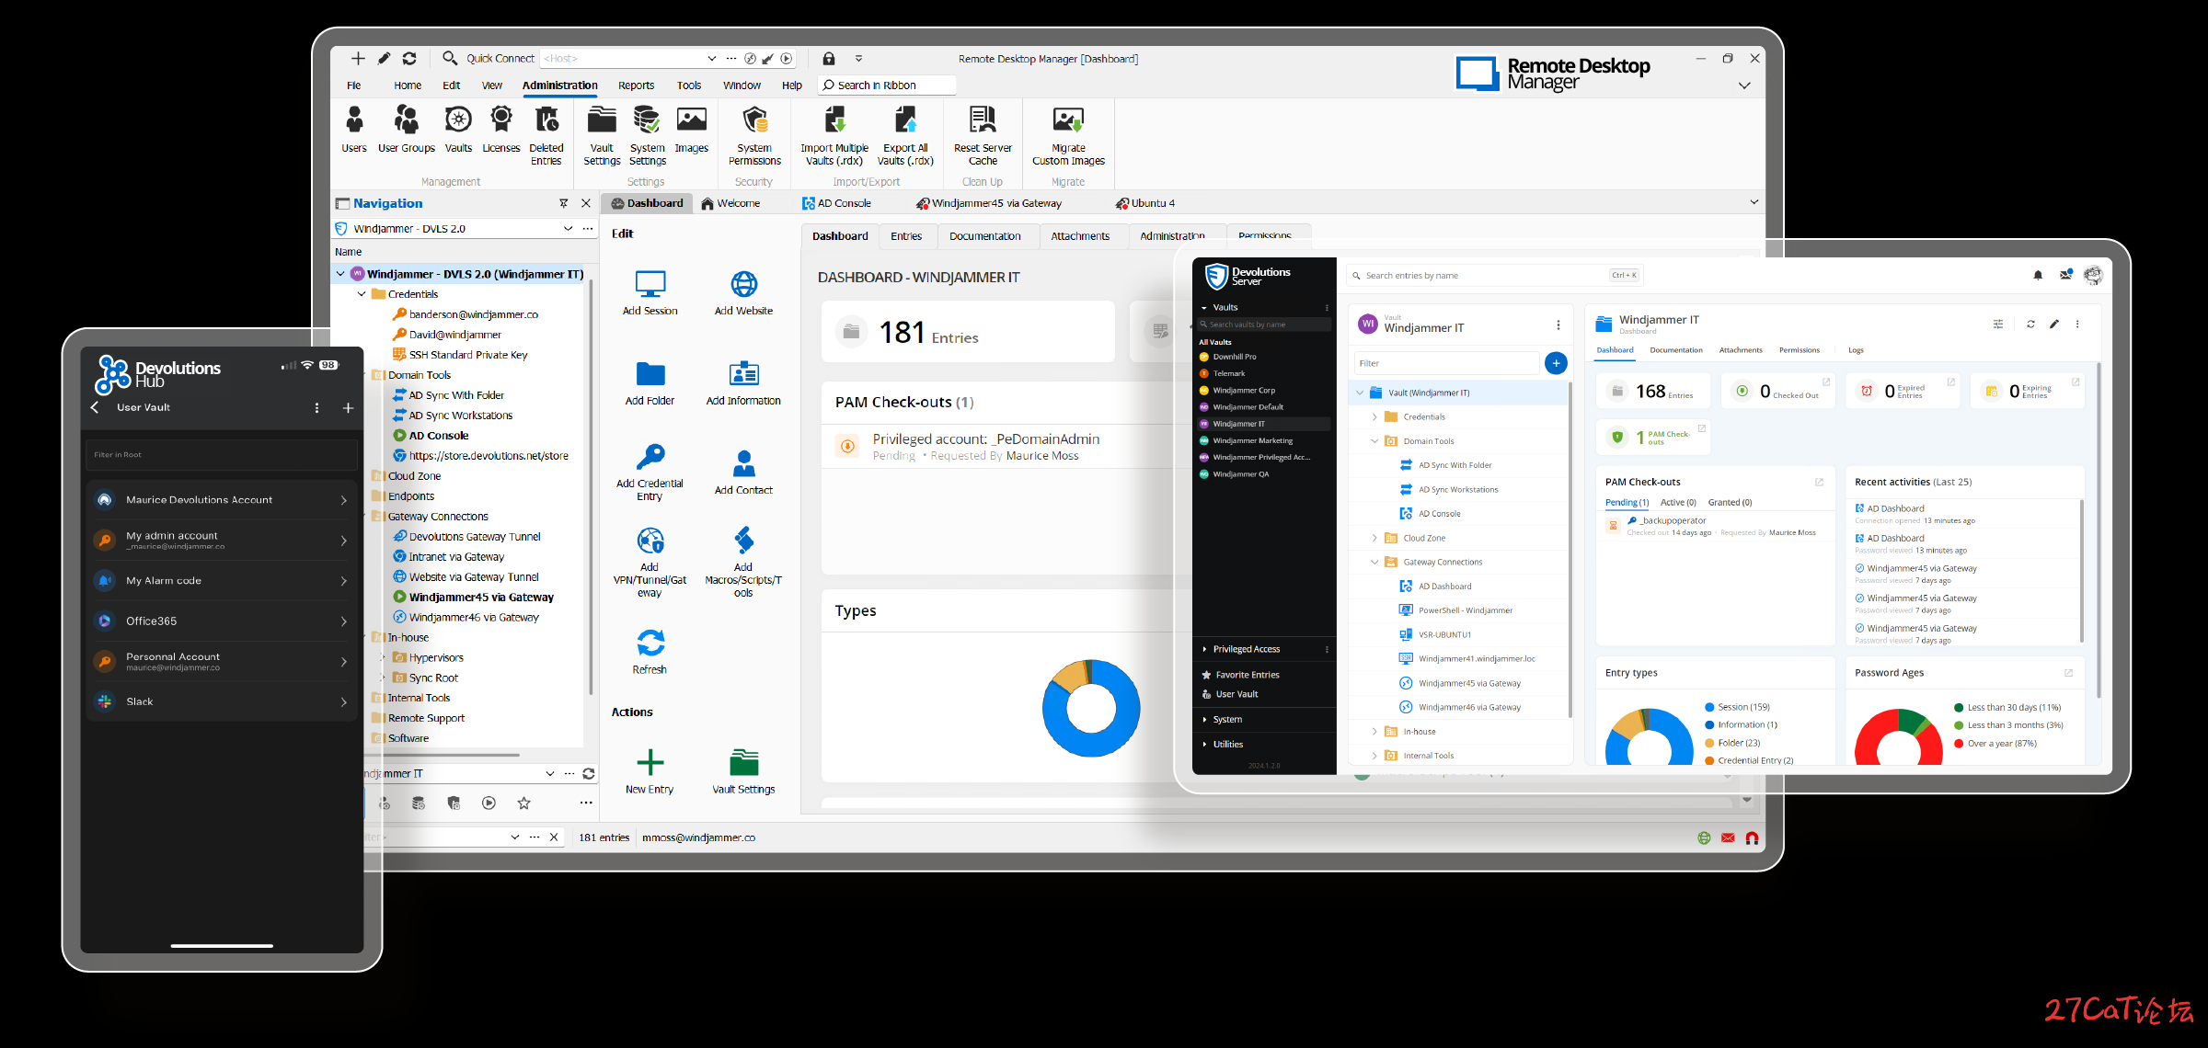Screen dimensions: 2208x1048
Task: Click Search in Ribbon field
Action: point(886,85)
